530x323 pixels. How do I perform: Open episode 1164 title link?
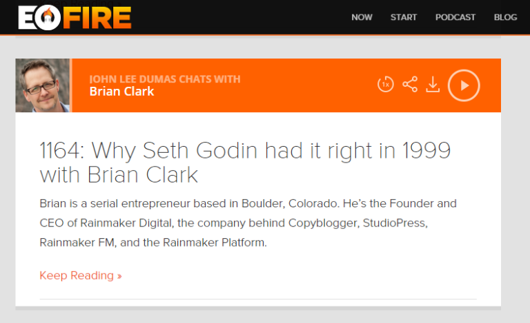pyautogui.click(x=245, y=162)
